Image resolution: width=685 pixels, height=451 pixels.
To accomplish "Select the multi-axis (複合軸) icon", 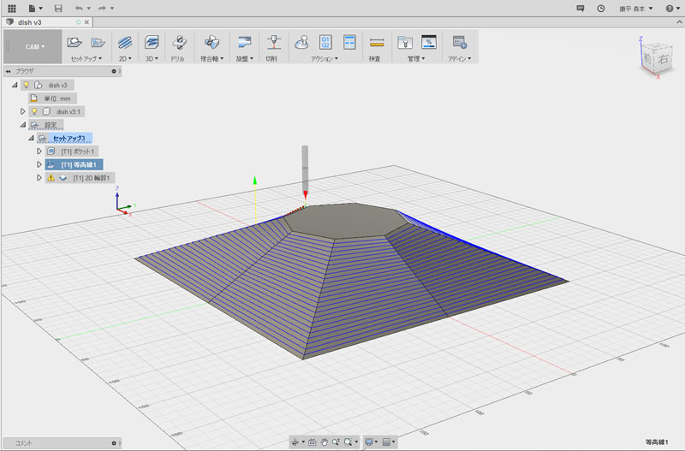I will pyautogui.click(x=211, y=42).
